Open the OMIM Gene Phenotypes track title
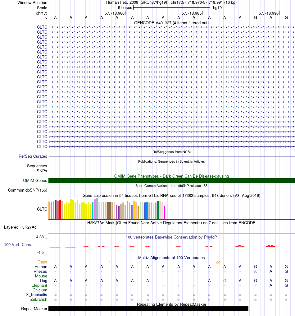Screen dimensions: 295x316 171,176
